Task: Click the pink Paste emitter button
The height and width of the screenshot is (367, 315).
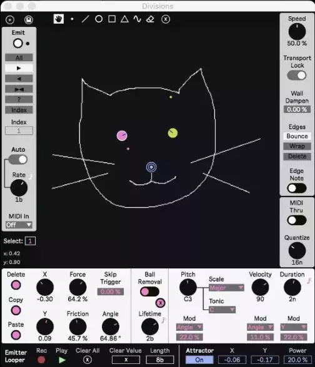Action: [x=16, y=335]
